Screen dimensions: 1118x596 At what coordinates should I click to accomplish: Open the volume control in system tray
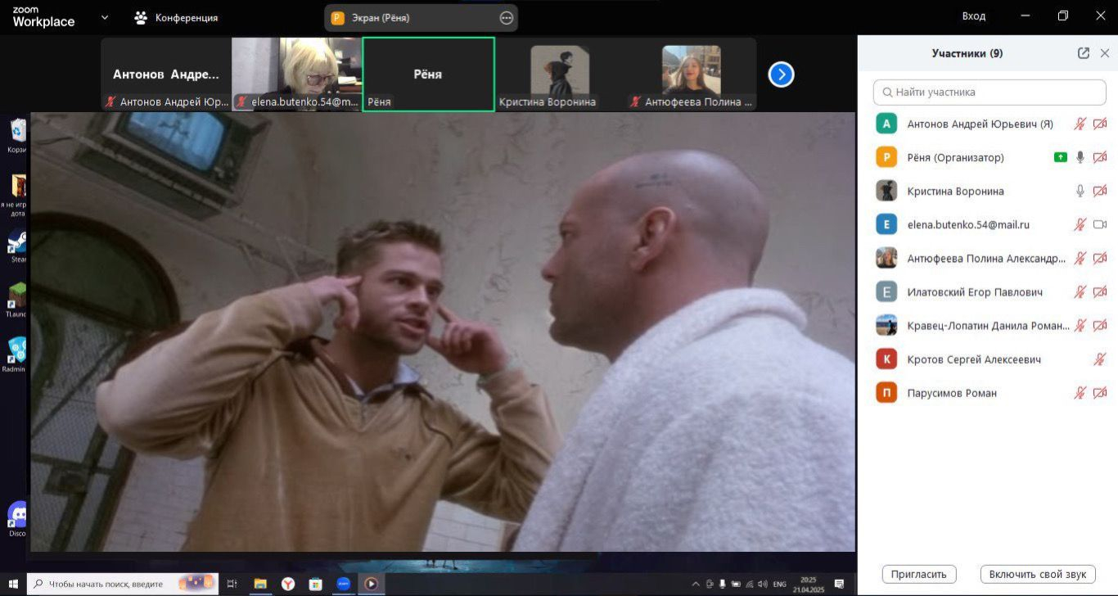763,584
